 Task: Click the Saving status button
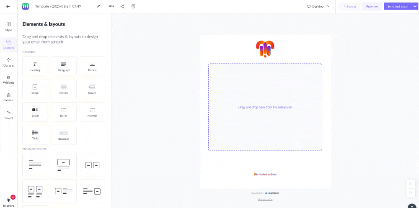click(x=349, y=6)
